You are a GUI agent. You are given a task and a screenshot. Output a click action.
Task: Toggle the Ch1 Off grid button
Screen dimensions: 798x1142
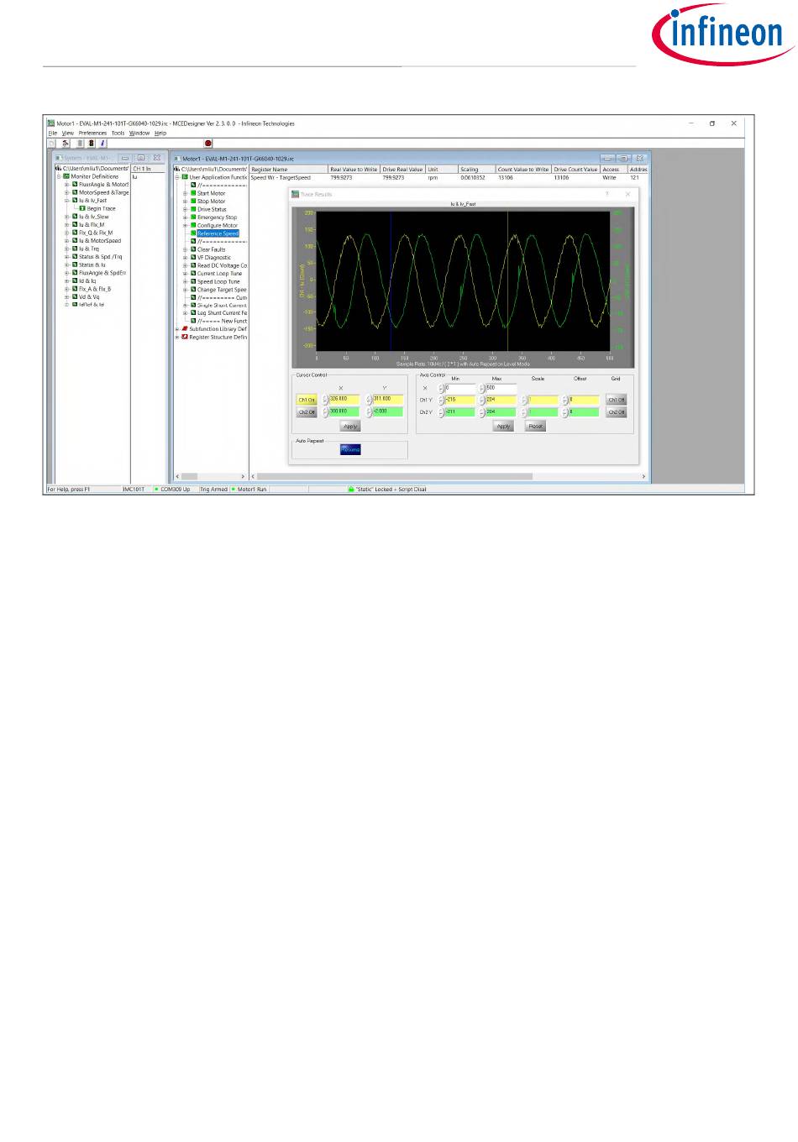(x=617, y=400)
